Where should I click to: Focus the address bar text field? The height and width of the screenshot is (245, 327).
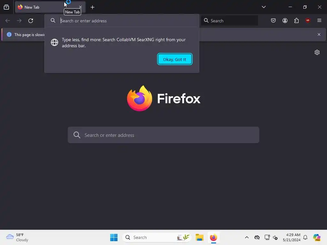click(128, 21)
